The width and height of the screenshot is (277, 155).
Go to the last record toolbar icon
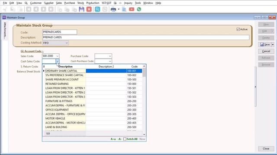pos(51,9)
